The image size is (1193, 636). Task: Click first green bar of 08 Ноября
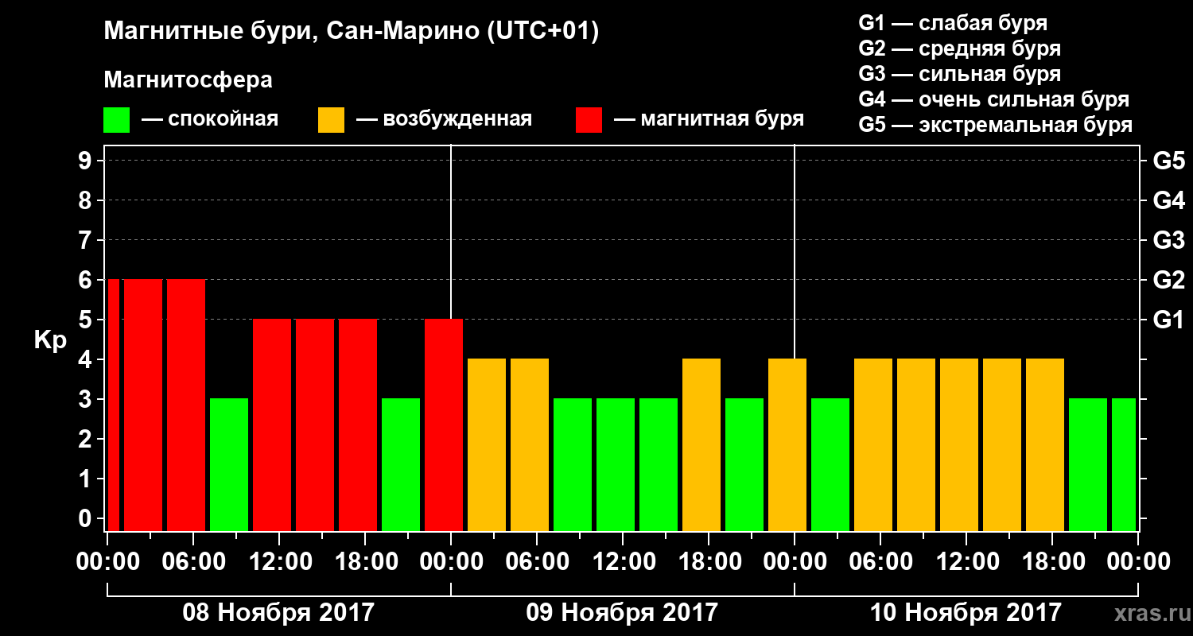click(x=229, y=464)
